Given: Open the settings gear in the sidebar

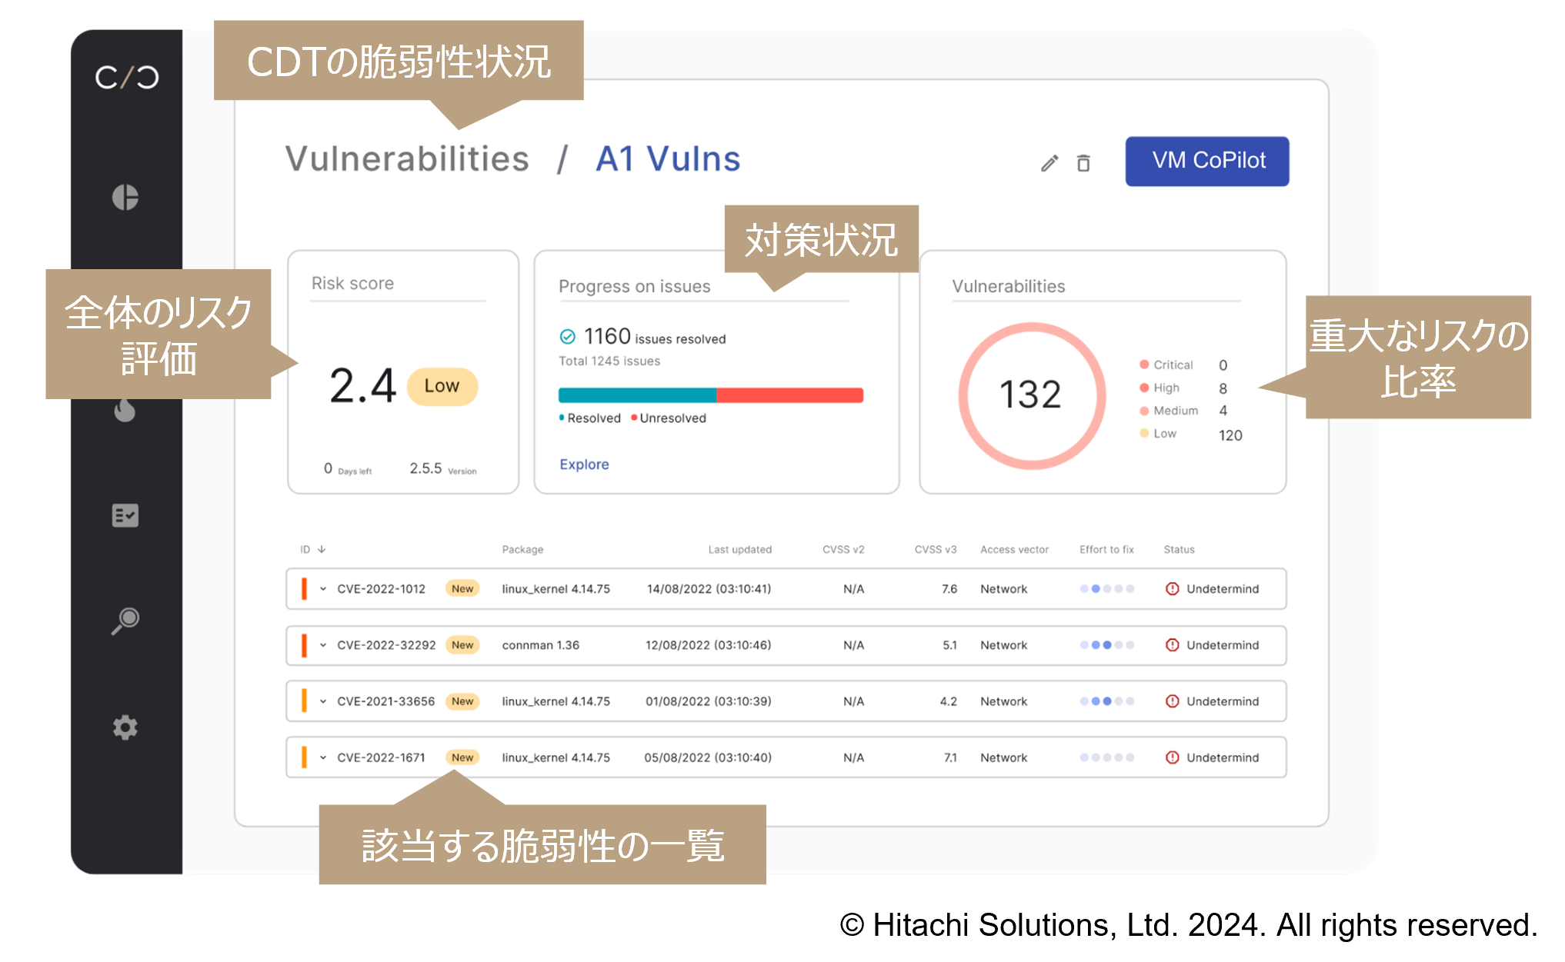Looking at the screenshot, I should [x=125, y=727].
